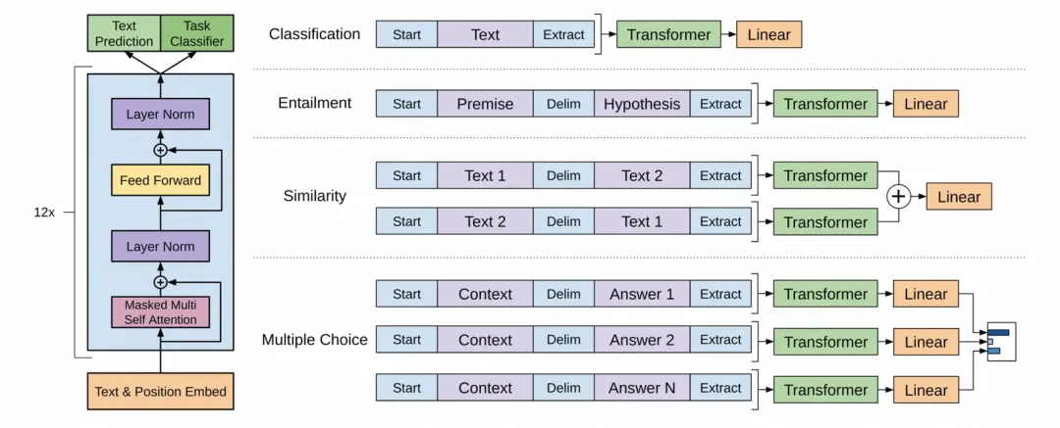1060x428 pixels.
Task: Click the bar chart icon beside Multiple Choice
Action: coord(1001,342)
